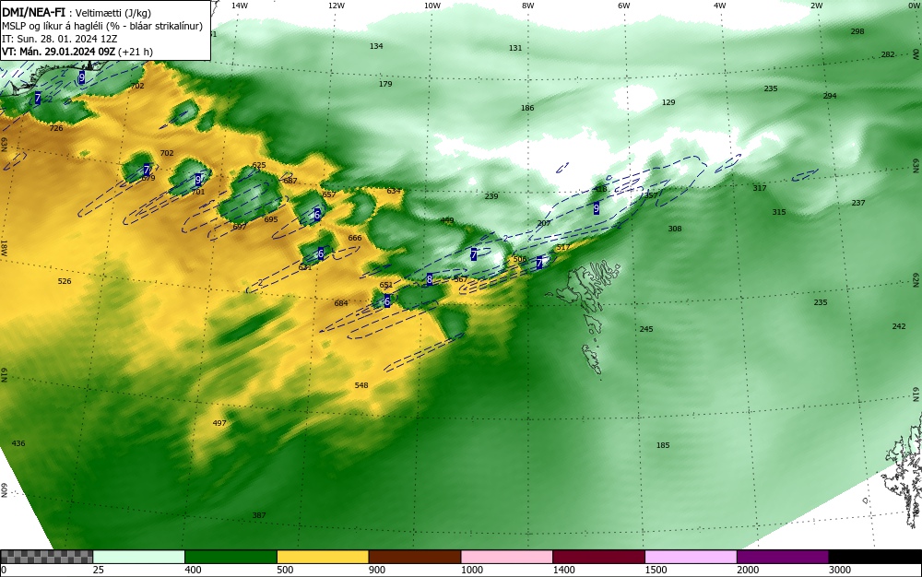Click the map value '179'
922x577 pixels.
[x=385, y=84]
